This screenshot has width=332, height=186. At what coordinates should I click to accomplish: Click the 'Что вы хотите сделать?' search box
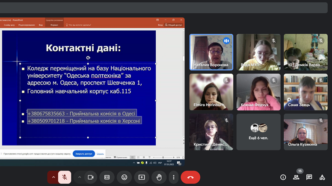point(80,25)
